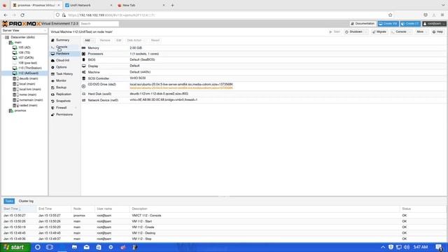This screenshot has width=448, height=252.
Task: Open the Replication section
Action: [x=64, y=94]
